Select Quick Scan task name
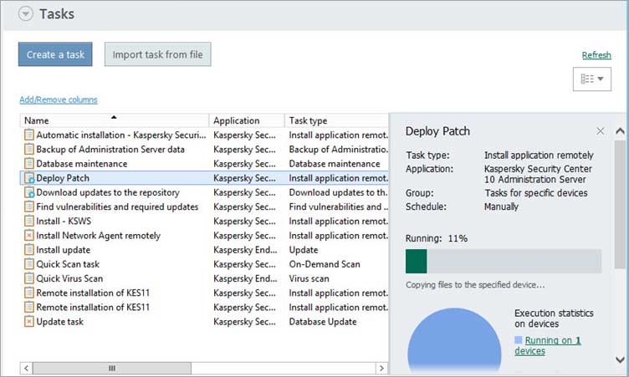Image resolution: width=629 pixels, height=377 pixels. pos(68,264)
